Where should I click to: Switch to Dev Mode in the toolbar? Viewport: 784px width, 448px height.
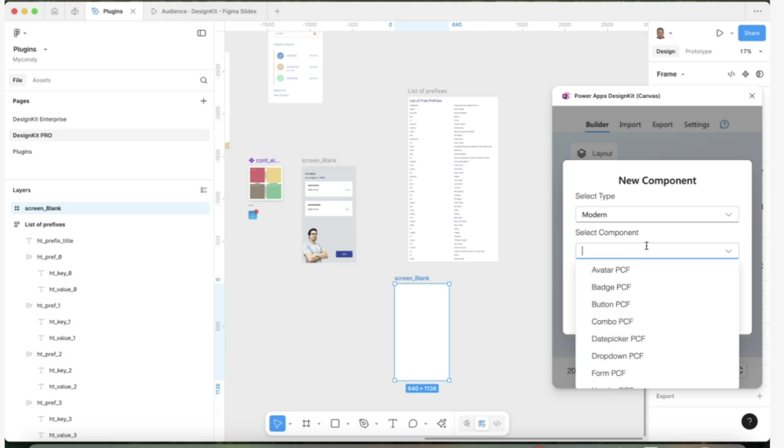coord(497,423)
